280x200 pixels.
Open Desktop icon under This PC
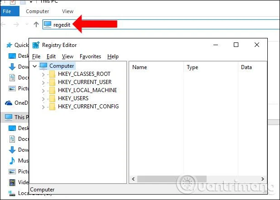point(12,128)
